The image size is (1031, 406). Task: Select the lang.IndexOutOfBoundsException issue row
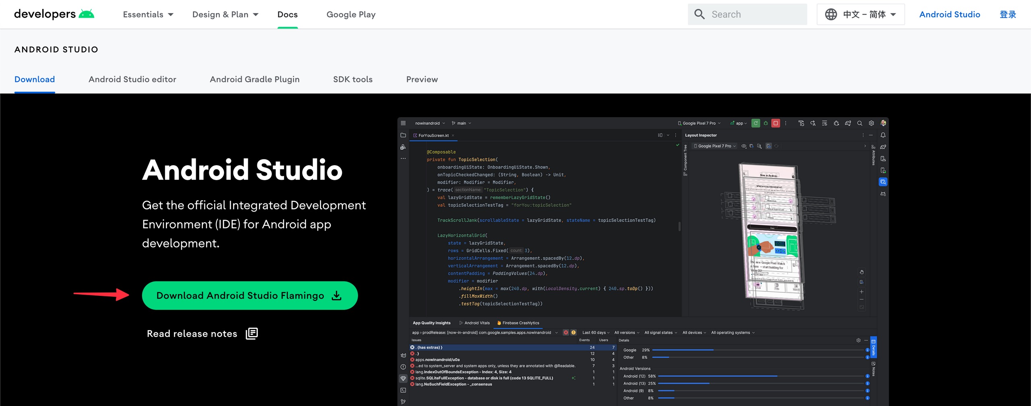point(513,372)
